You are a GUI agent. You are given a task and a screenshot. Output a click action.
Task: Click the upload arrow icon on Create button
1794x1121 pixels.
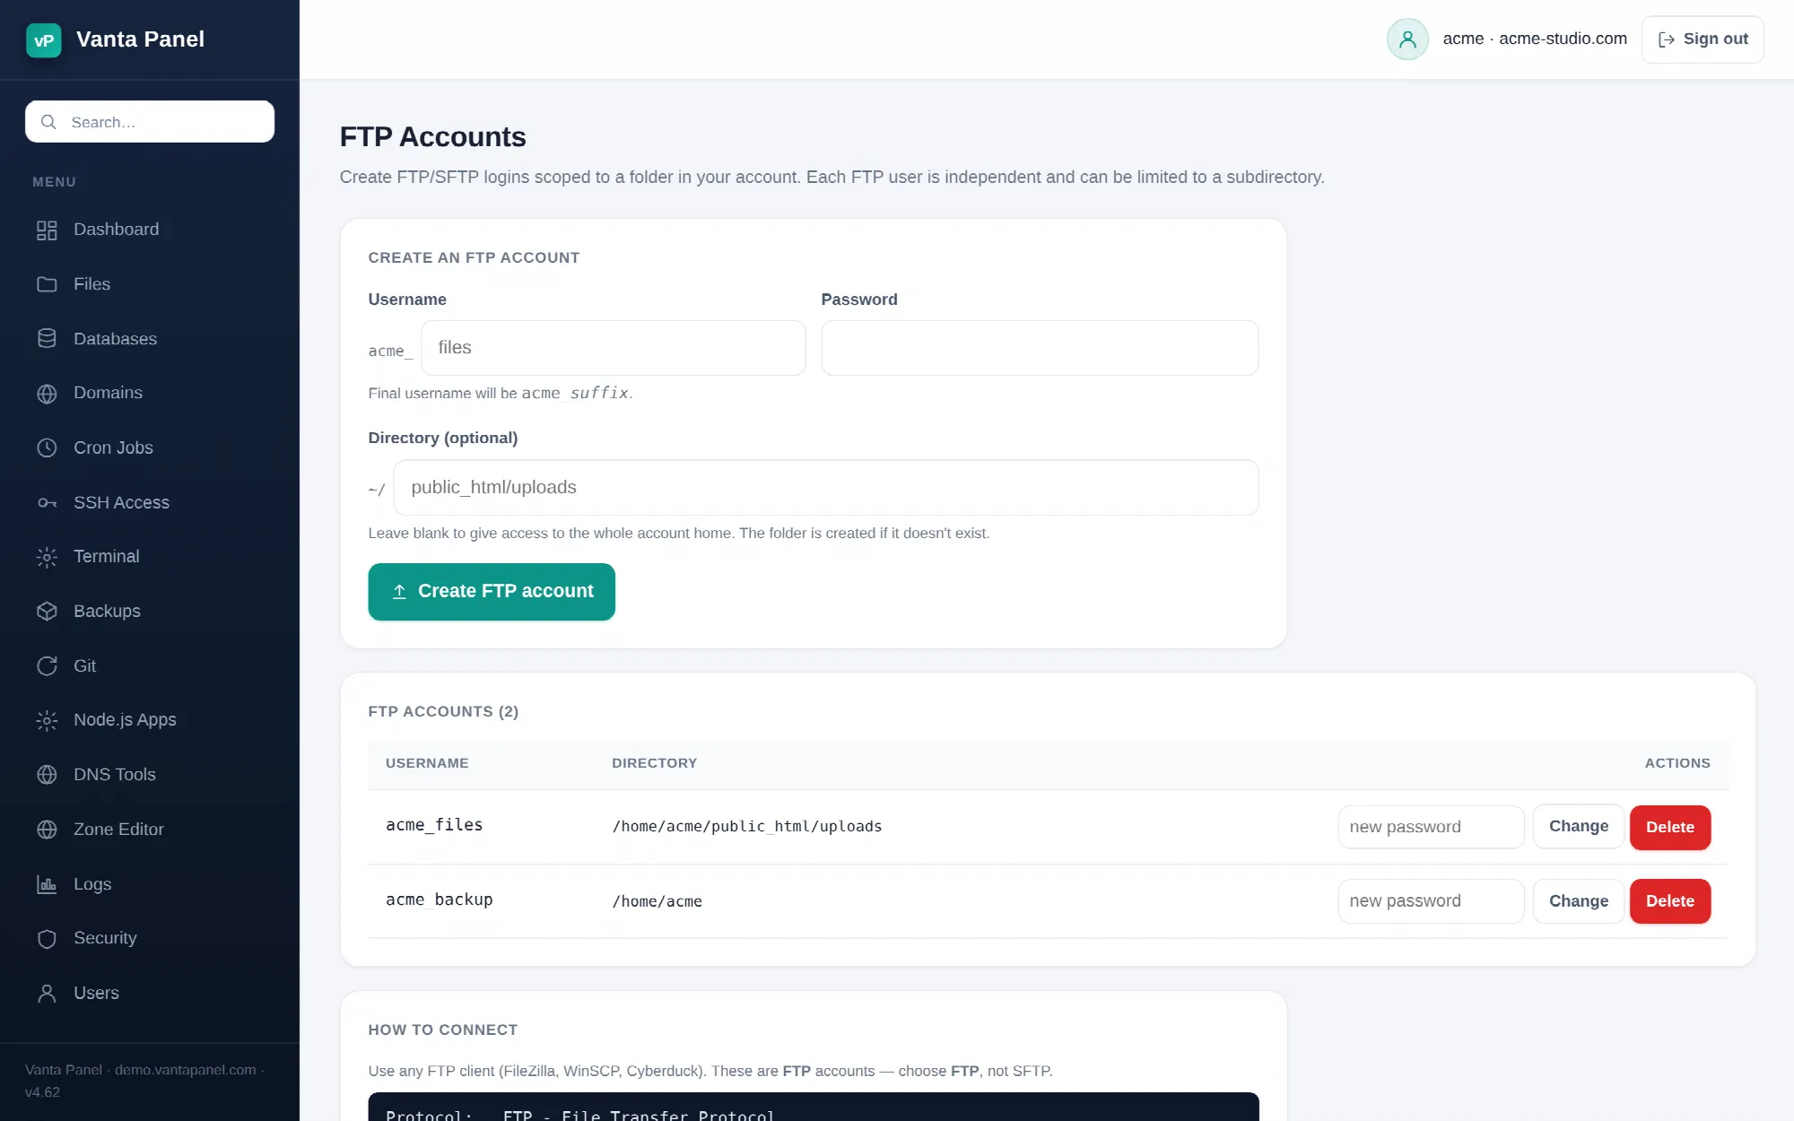[x=399, y=591]
